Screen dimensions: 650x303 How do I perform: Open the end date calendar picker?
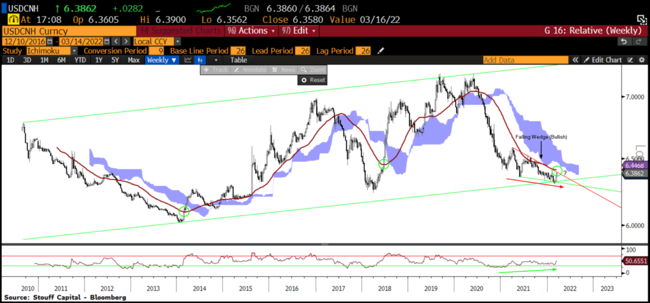pos(107,41)
